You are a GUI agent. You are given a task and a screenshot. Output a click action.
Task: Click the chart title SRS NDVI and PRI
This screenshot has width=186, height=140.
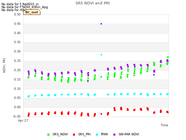pyautogui.click(x=93, y=3)
